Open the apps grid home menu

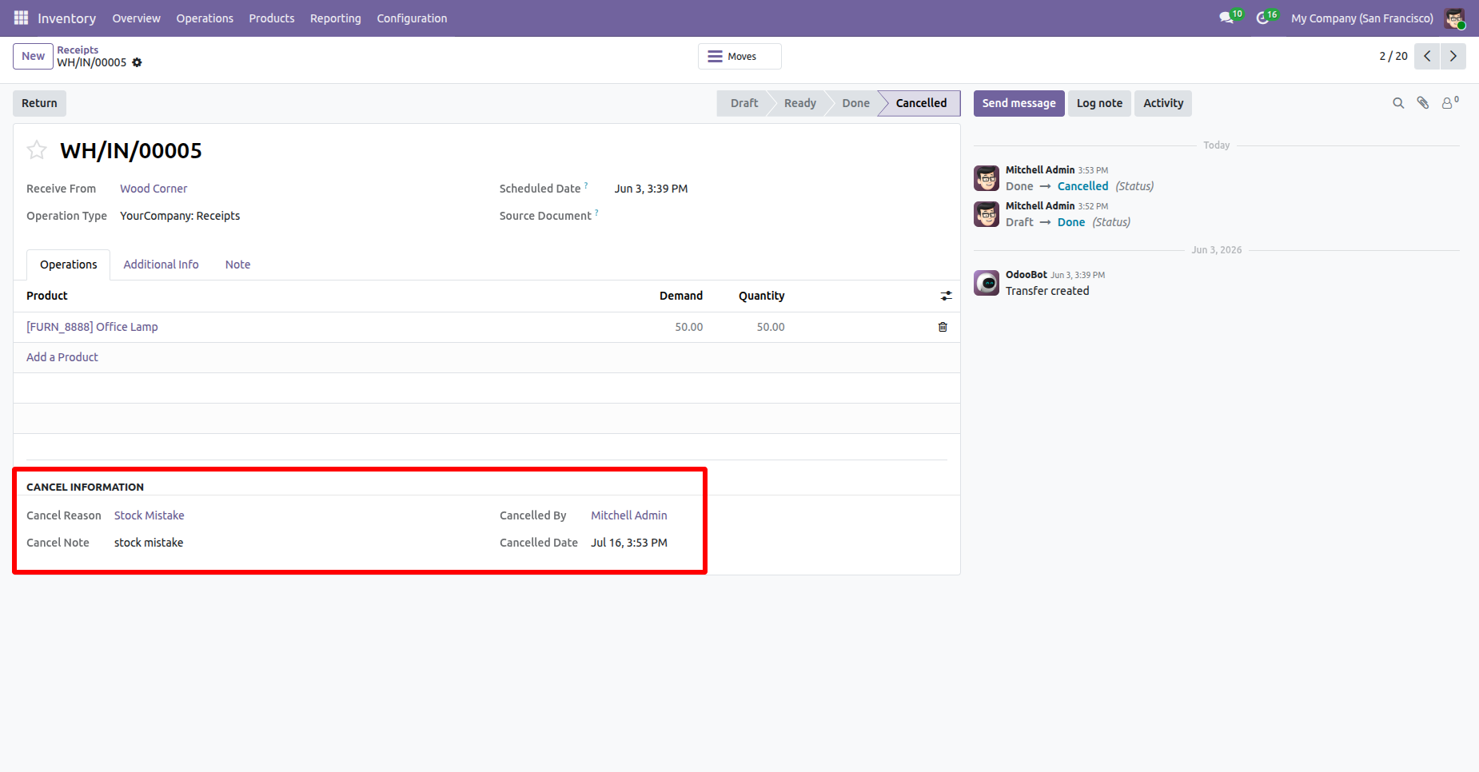pyautogui.click(x=21, y=18)
